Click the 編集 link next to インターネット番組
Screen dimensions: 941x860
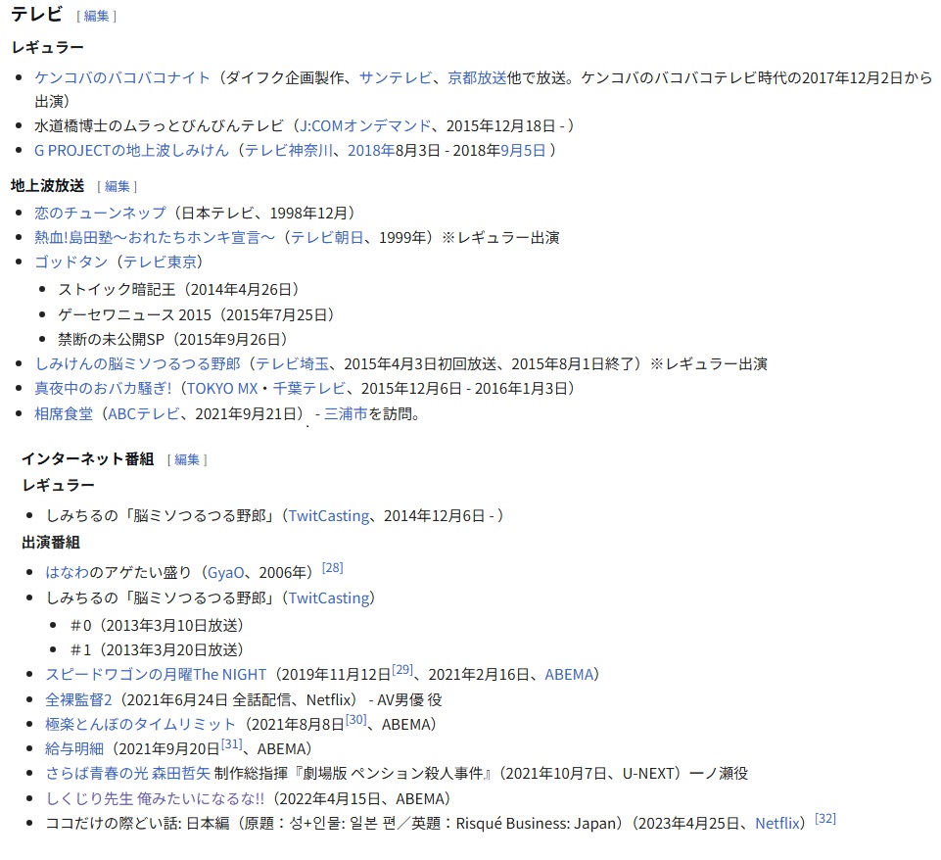[x=187, y=459]
